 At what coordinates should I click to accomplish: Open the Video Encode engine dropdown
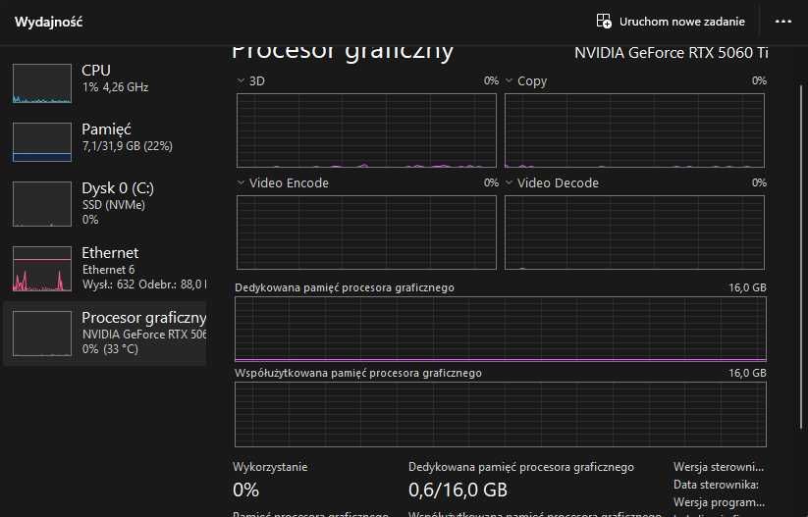[241, 182]
